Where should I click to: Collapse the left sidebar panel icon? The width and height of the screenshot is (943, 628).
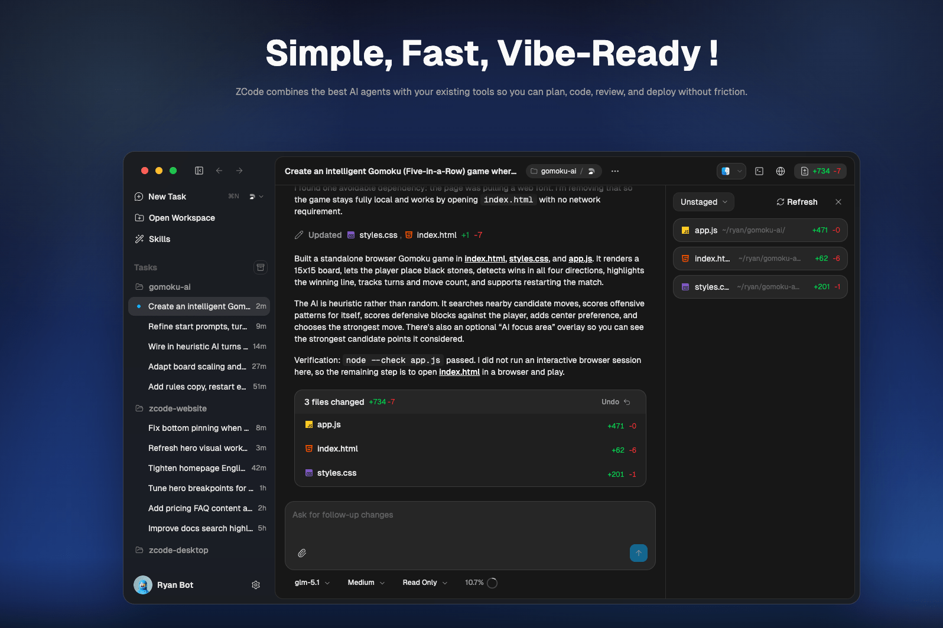tap(199, 171)
